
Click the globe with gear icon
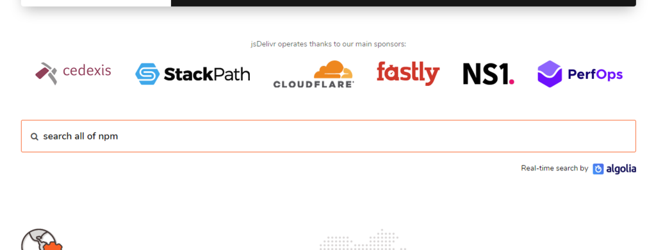click(42, 240)
